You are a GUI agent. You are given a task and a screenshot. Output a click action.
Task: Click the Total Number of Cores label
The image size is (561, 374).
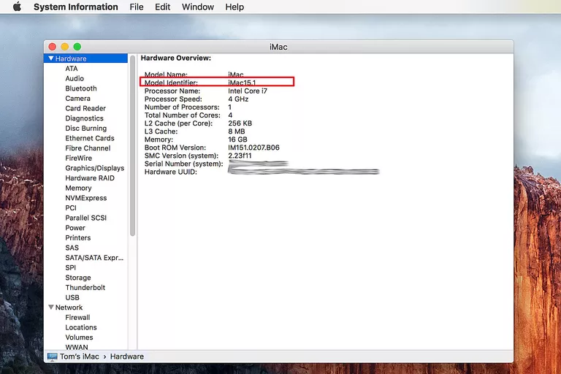click(183, 115)
